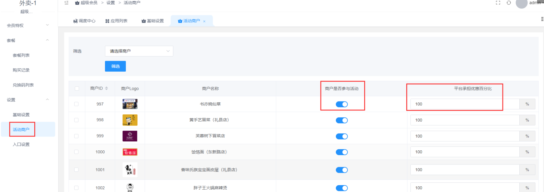Viewport: 544px width, 192px height.
Task: Switch to the 基础设置 tab
Action: click(153, 21)
